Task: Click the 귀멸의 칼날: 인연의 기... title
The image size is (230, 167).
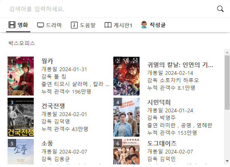Action: click(180, 65)
